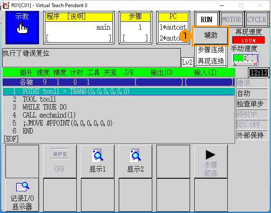Select line 4 CALL mechmind(1)

pos(119,115)
